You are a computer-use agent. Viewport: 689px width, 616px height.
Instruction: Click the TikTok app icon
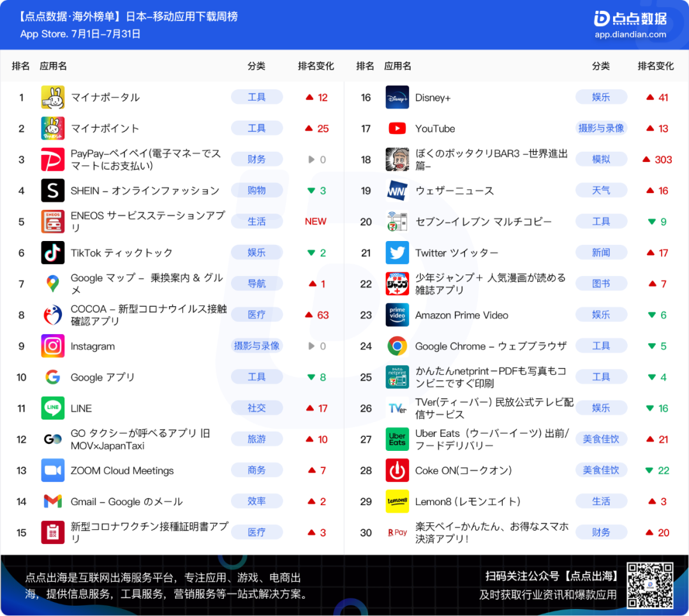tap(53, 253)
